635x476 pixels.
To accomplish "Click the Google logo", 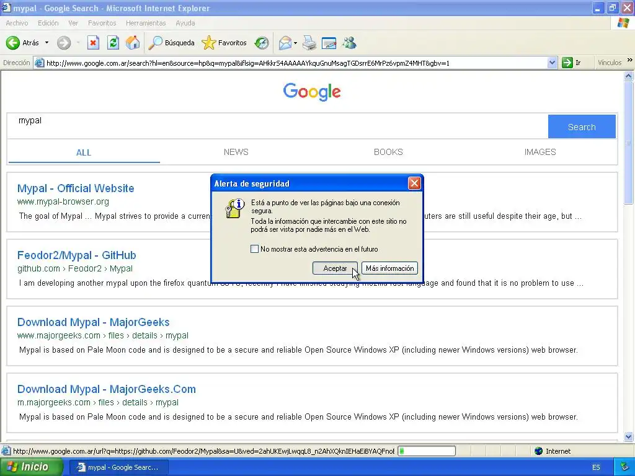I will click(x=312, y=92).
